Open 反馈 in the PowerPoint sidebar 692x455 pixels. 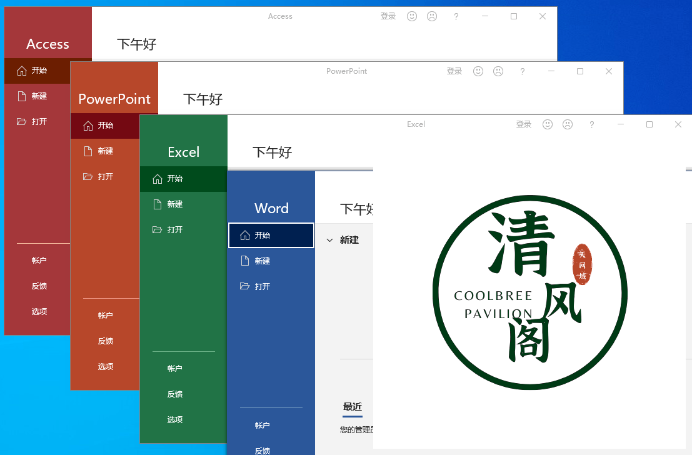click(106, 341)
